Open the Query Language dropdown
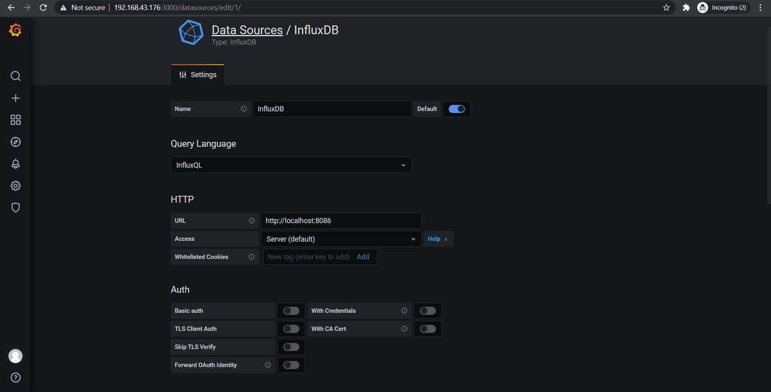 (290, 165)
